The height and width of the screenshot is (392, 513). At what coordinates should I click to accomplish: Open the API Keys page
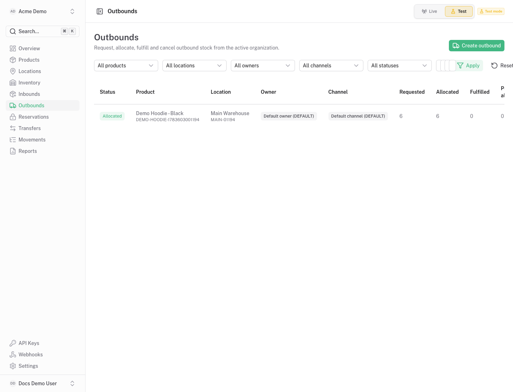point(42,343)
